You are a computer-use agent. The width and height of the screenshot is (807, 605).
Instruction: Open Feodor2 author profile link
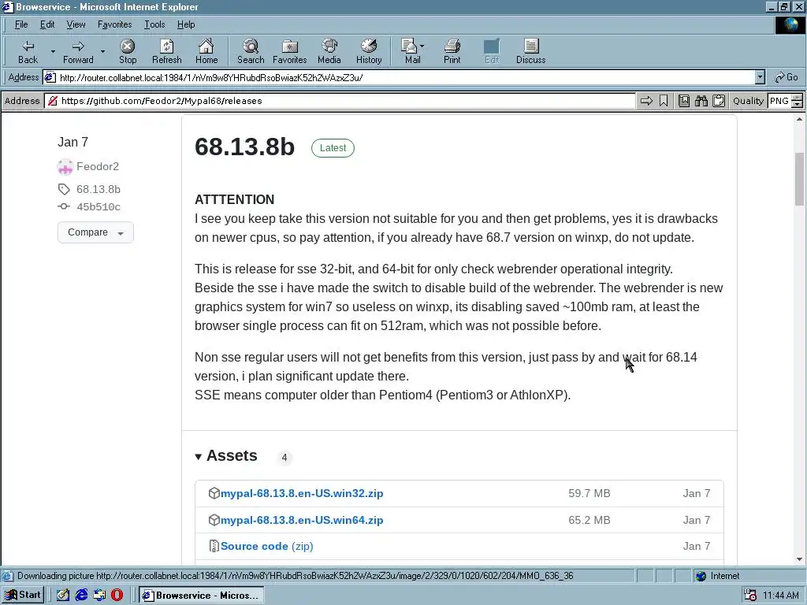coord(97,167)
